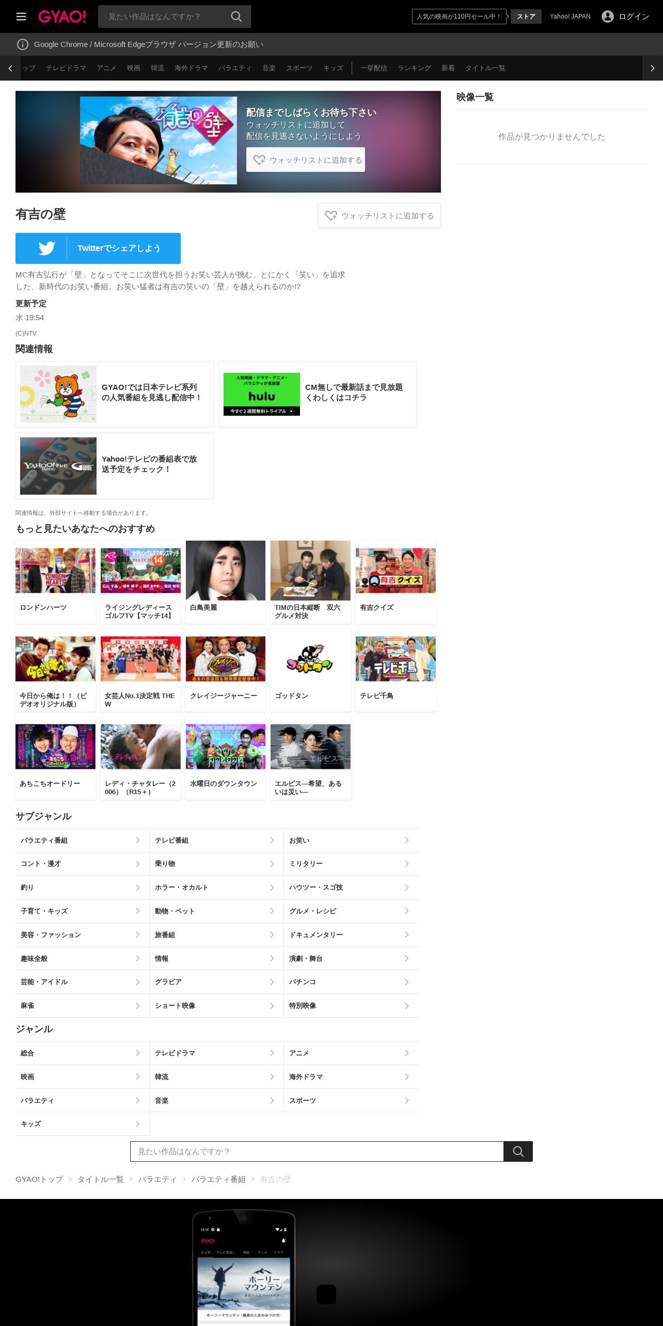Open 白鳥美麗 thumbnail
Viewport: 663px width, 1326px height.
point(226,571)
